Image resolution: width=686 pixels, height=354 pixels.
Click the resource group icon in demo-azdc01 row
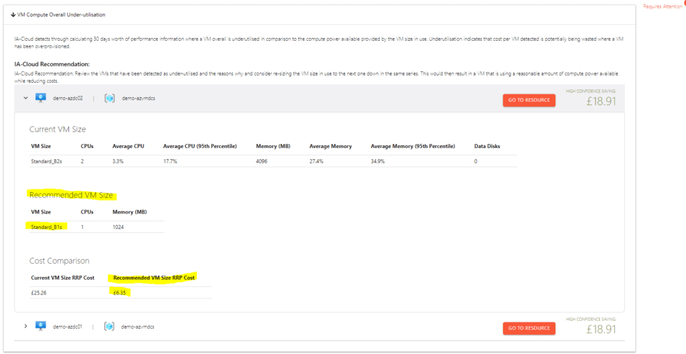click(x=109, y=327)
